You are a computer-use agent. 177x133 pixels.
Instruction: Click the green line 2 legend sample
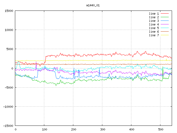pos(165,17)
